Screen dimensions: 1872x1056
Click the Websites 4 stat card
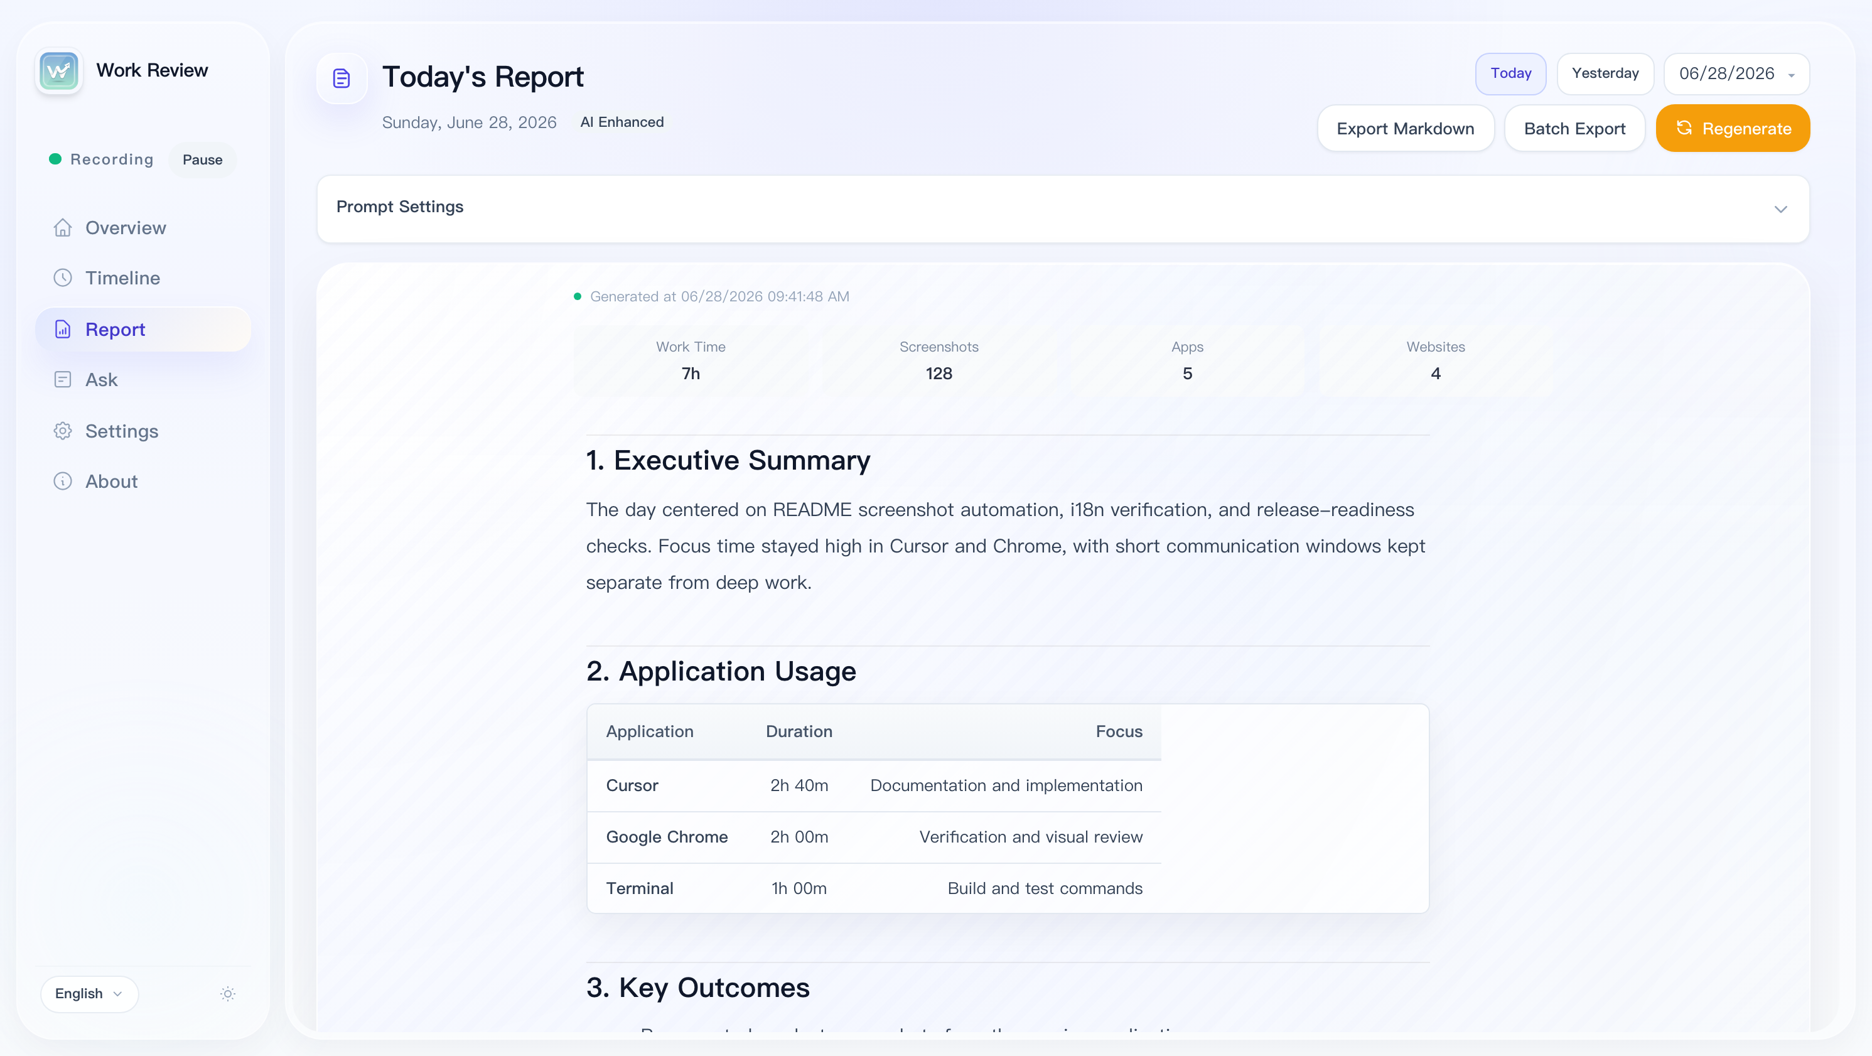[1435, 360]
